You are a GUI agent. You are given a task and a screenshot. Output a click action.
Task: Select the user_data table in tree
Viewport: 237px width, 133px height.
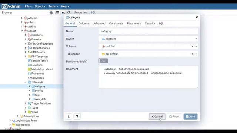(41, 99)
